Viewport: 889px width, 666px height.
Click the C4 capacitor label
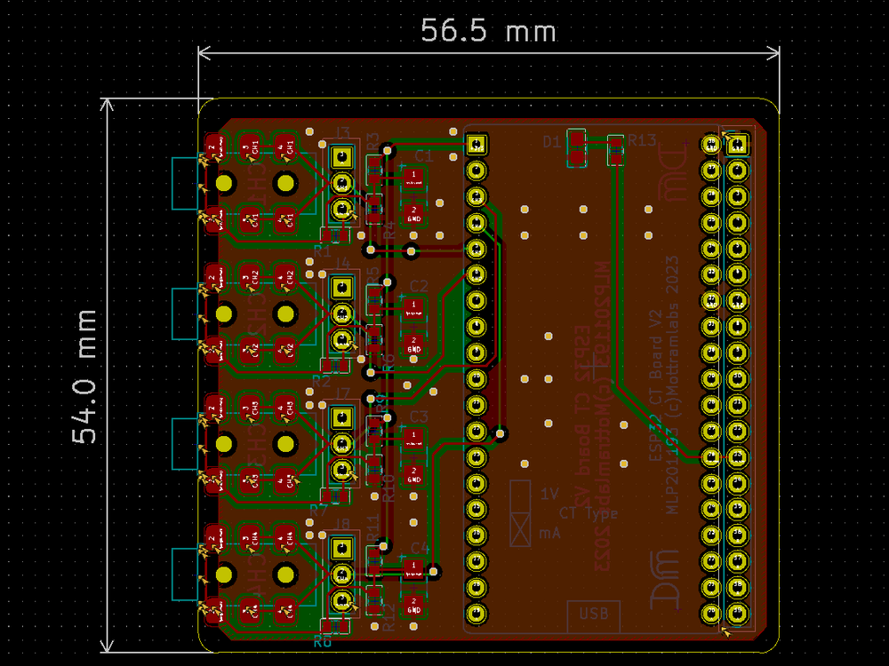(x=420, y=548)
